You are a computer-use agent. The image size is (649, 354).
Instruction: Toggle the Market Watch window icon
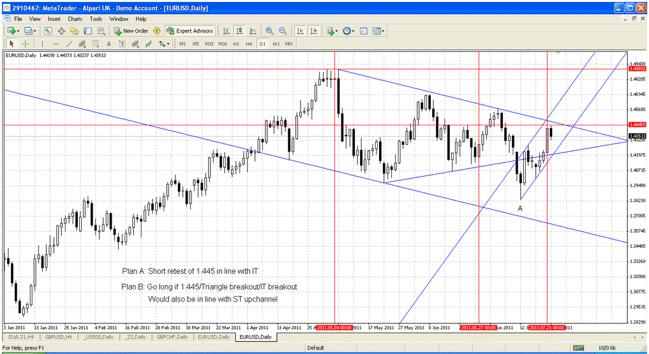[x=47, y=31]
